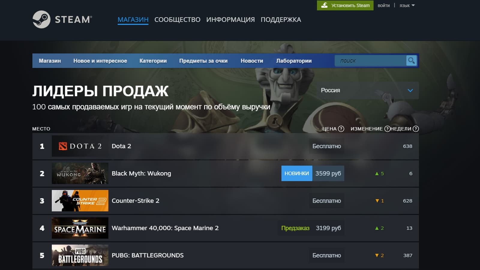480x270 pixels.
Task: Click the PUBG Battlegrounds thumbnail
Action: (80, 255)
